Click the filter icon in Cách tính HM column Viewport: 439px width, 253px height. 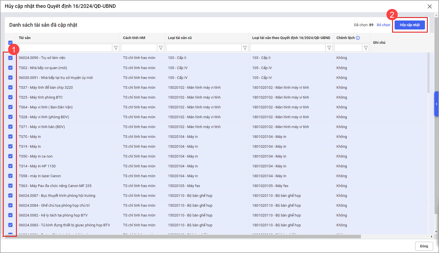[x=161, y=48]
